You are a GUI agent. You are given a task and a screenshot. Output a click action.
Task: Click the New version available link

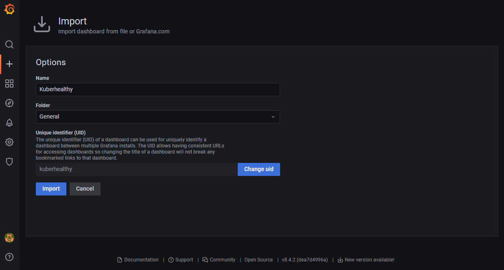pyautogui.click(x=369, y=260)
